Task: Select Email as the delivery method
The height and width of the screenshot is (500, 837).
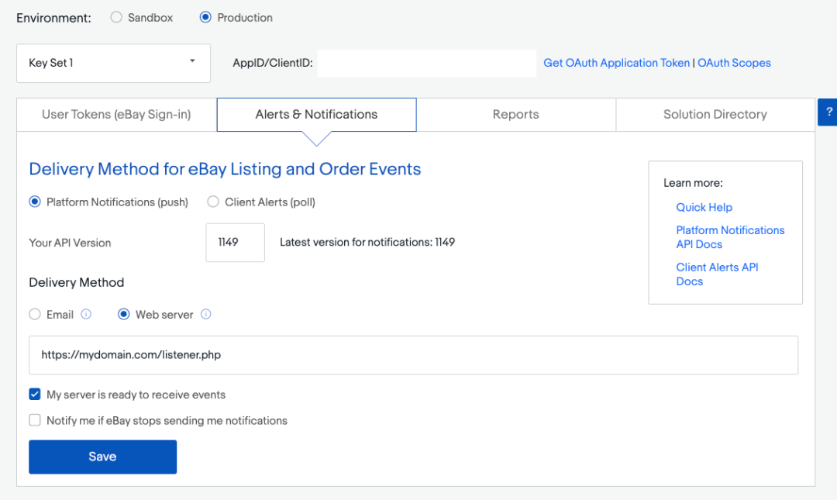Action: pos(35,315)
